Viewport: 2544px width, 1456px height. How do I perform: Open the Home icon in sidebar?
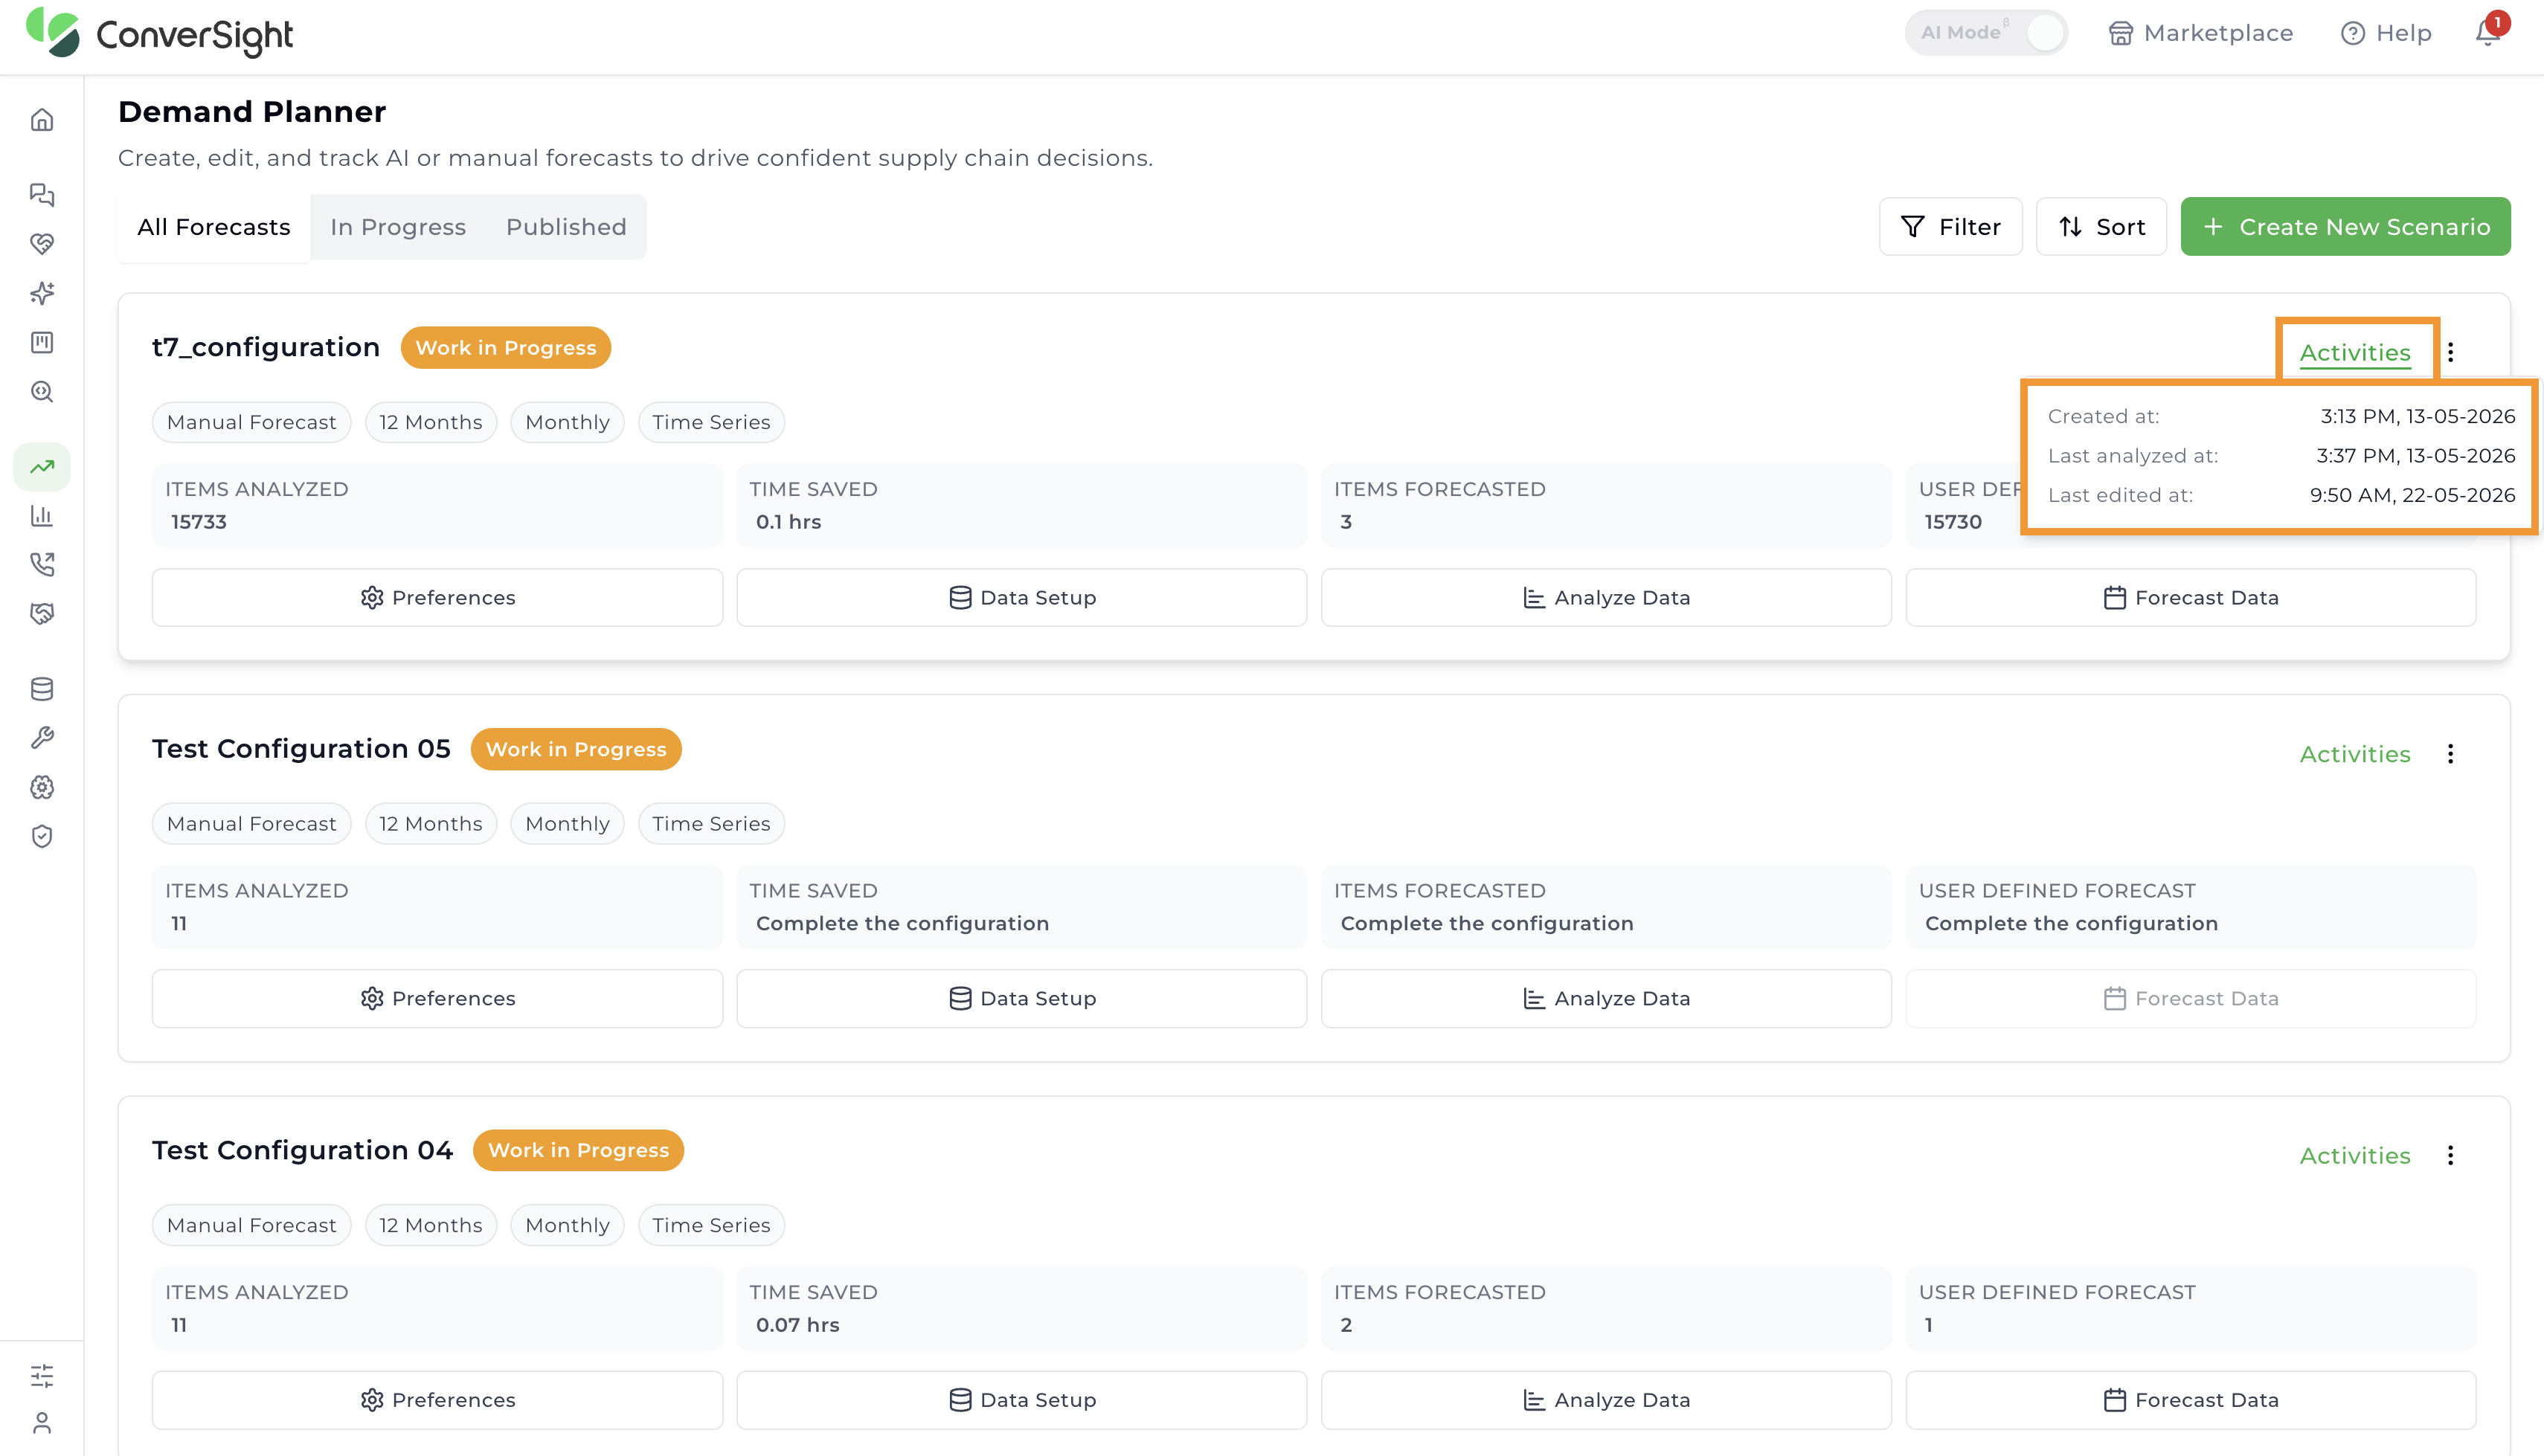42,120
